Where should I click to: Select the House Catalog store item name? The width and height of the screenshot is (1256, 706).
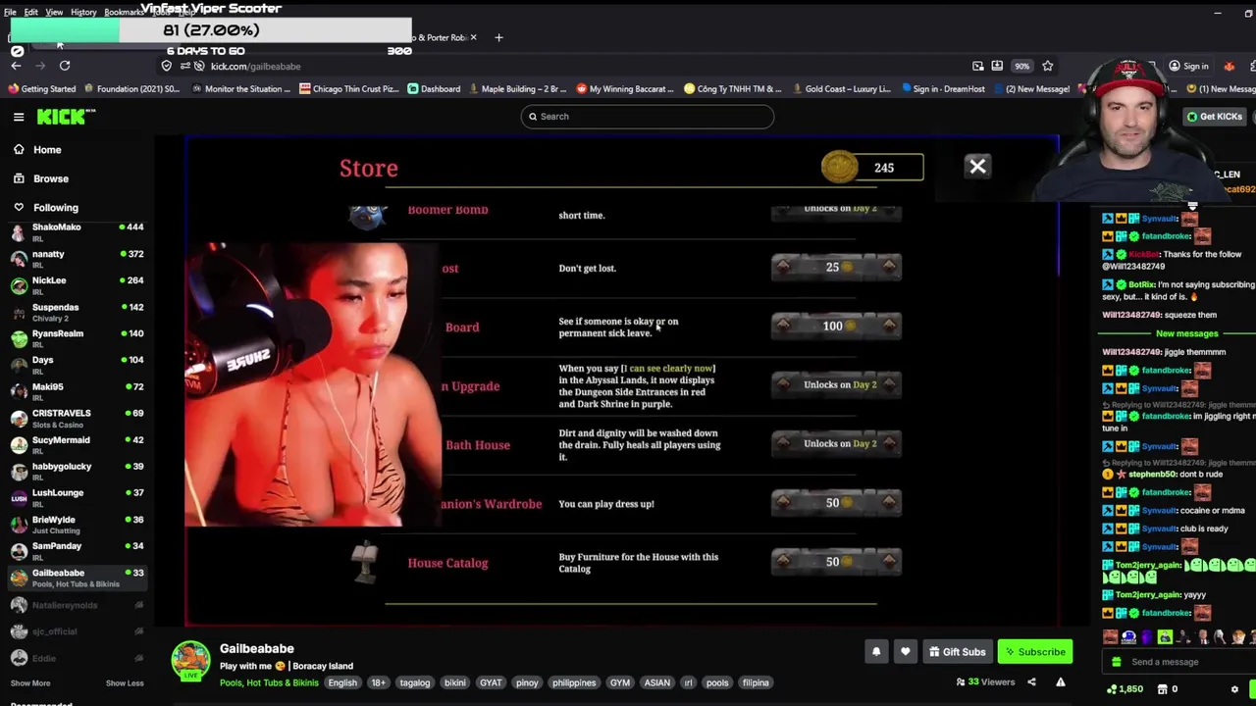tap(447, 563)
